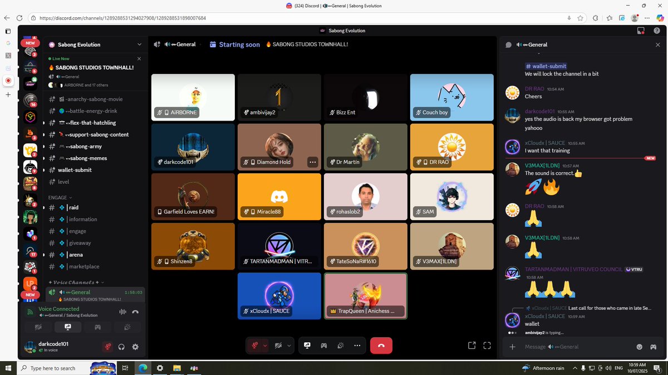Viewport: 668px width, 375px height.
Task: Open Afternoon rain weather widget
Action: click(x=542, y=368)
